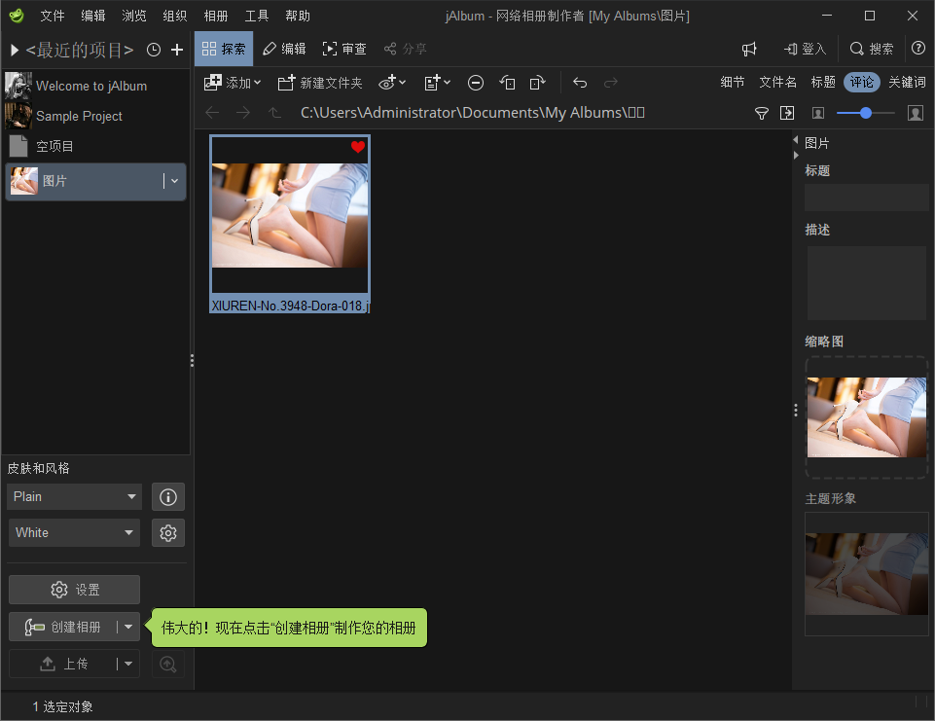
Task: Click 登入 sign in button
Action: click(805, 49)
